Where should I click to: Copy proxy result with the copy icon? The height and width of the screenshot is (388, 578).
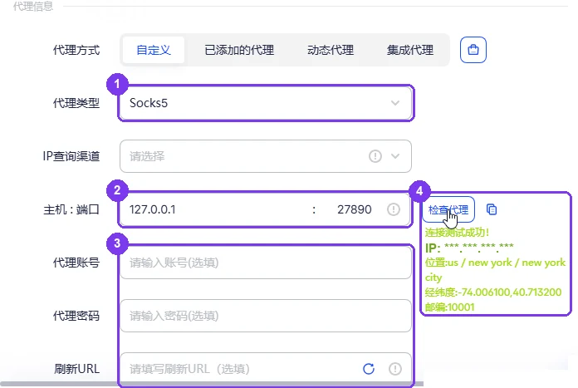coord(492,209)
